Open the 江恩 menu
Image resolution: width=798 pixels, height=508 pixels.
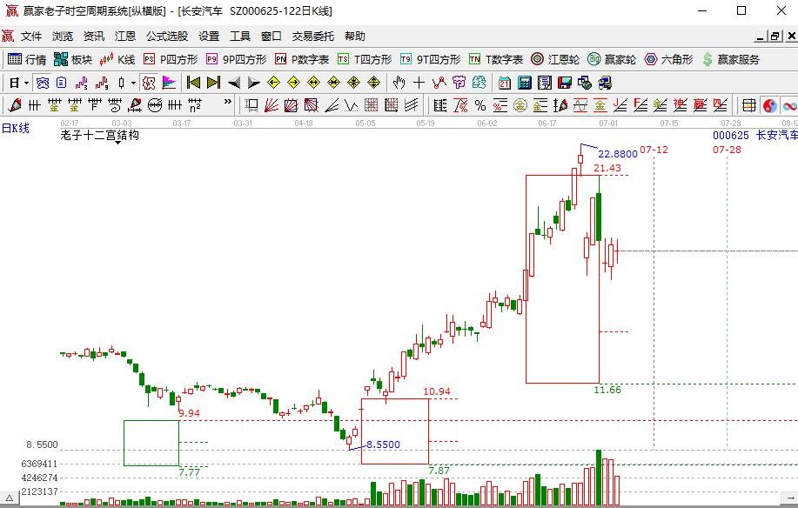tap(125, 37)
